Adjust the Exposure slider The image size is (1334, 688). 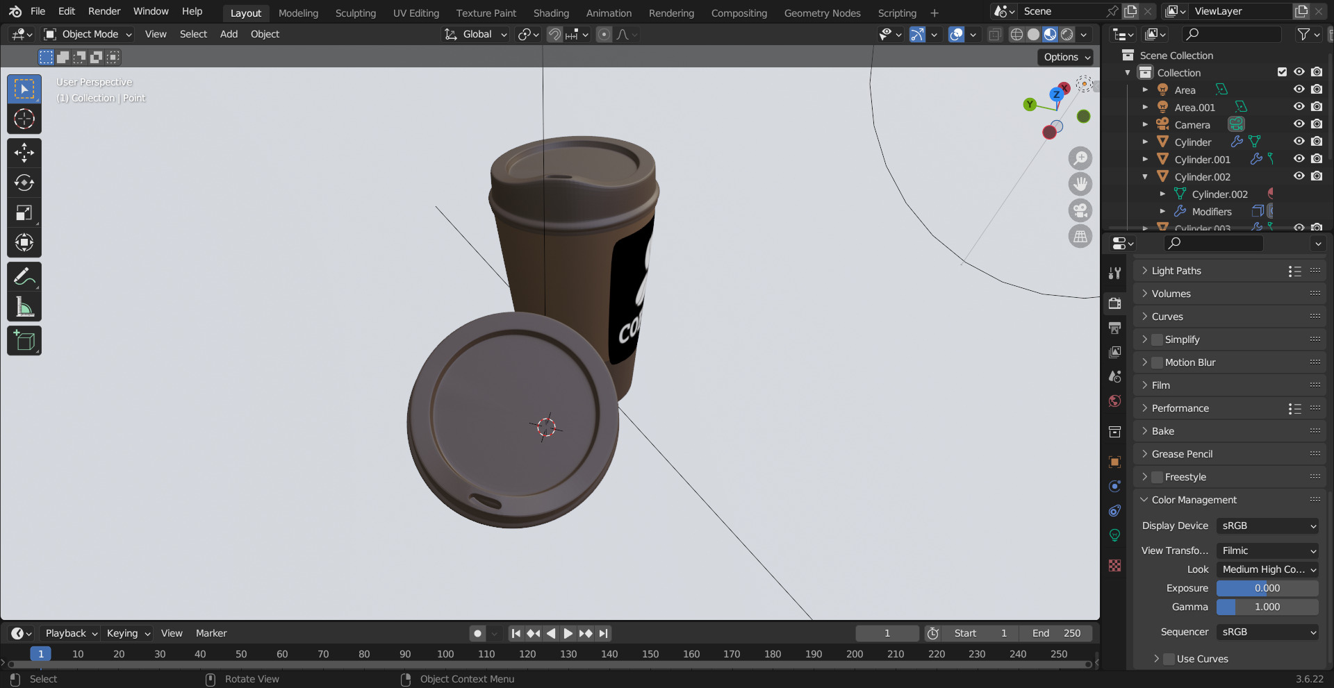coord(1267,588)
